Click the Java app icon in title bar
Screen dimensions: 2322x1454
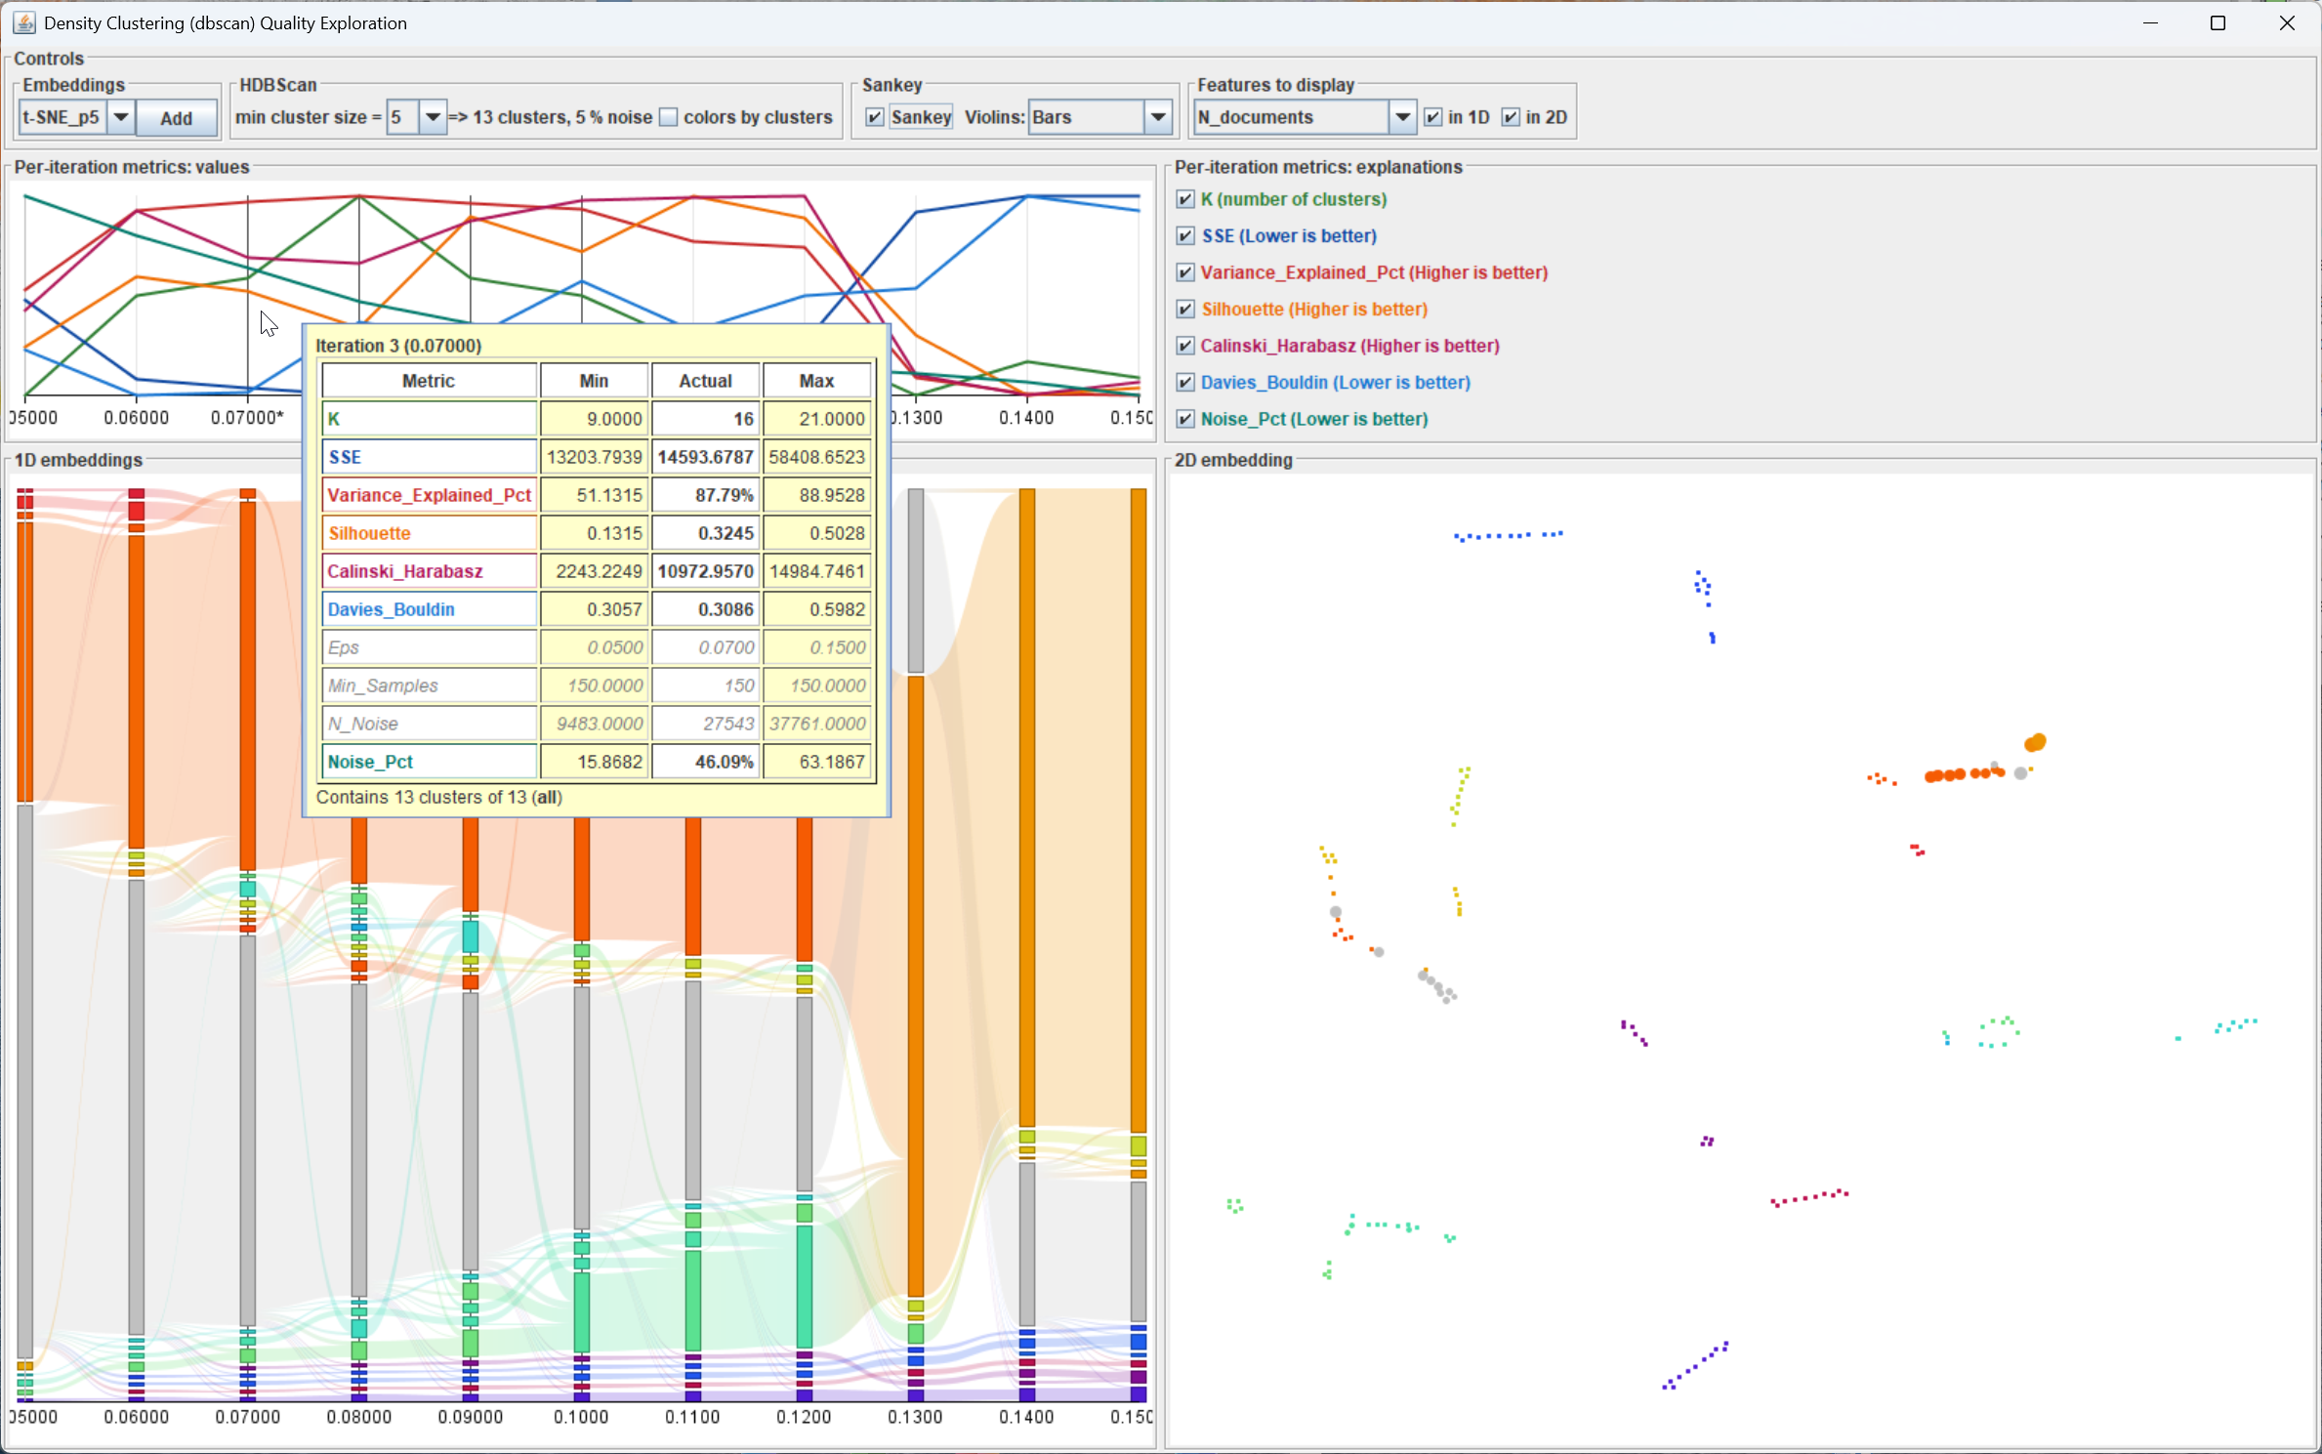click(x=24, y=22)
